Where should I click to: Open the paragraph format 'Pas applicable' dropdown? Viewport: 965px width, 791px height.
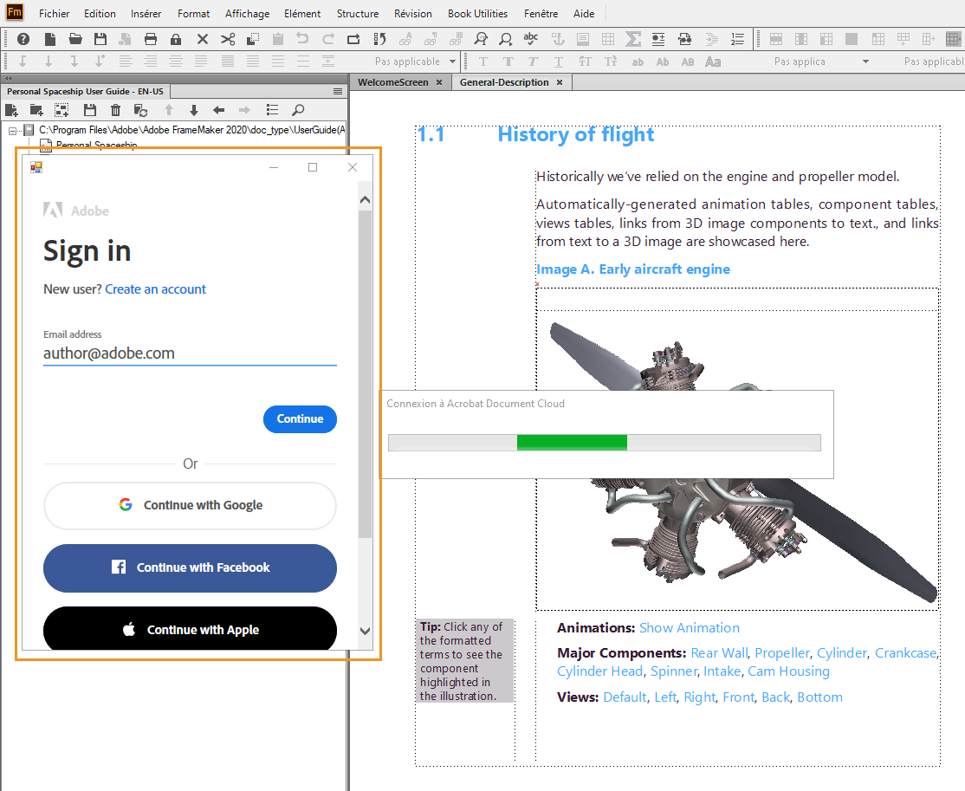452,62
